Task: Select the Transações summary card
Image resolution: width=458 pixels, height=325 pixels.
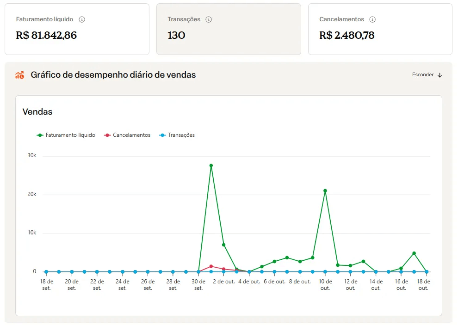Action: coord(229,29)
